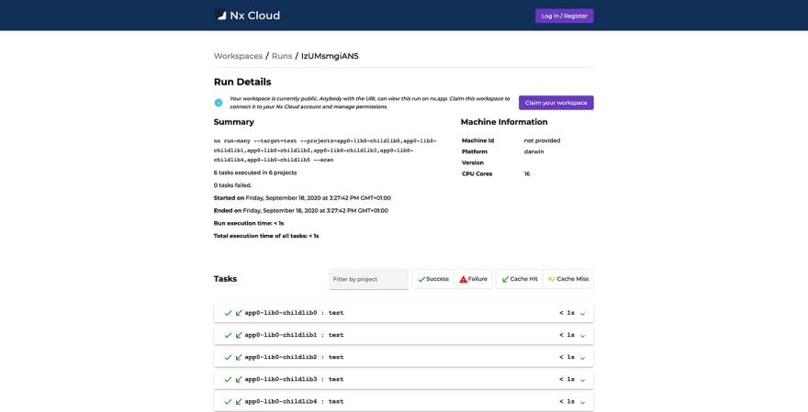Expand the app0-lib0-childlib2 task chevron
The height and width of the screenshot is (412, 808).
(x=583, y=358)
